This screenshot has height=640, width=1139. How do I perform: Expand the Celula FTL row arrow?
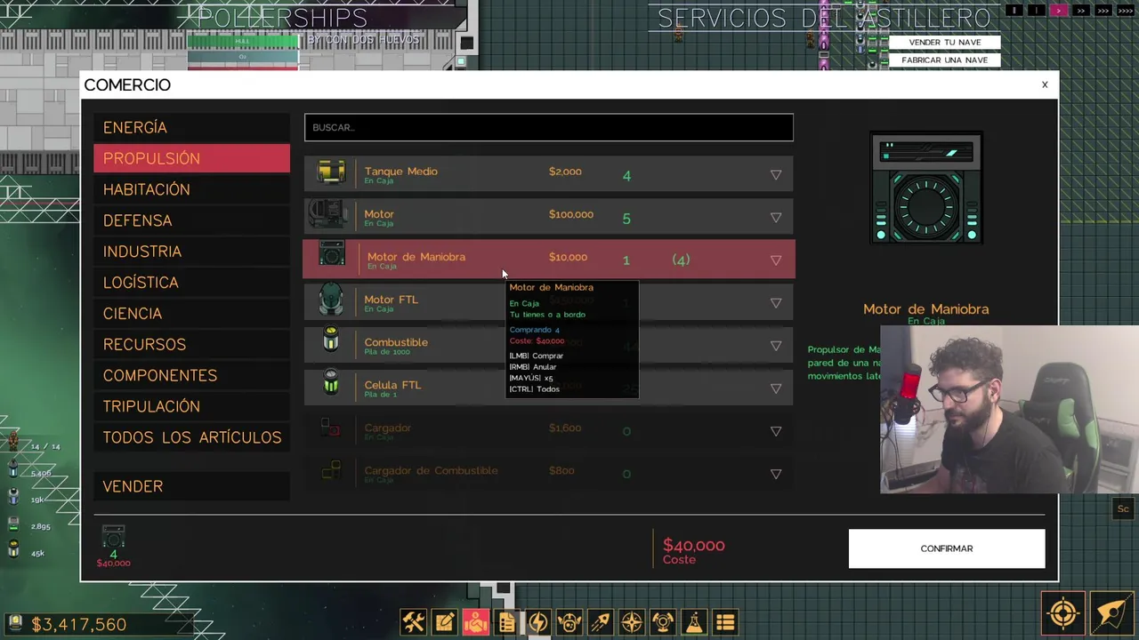(776, 388)
